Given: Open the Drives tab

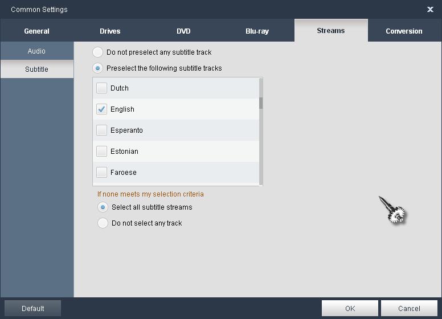Looking at the screenshot, I should (110, 31).
